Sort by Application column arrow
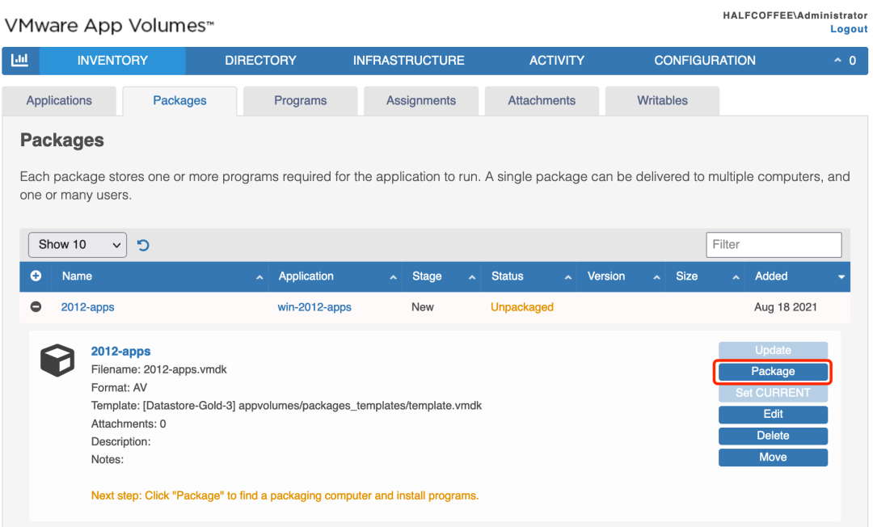 393,277
